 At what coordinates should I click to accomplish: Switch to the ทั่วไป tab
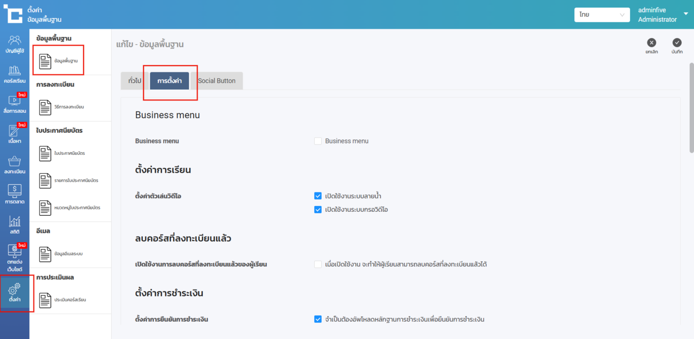point(134,81)
